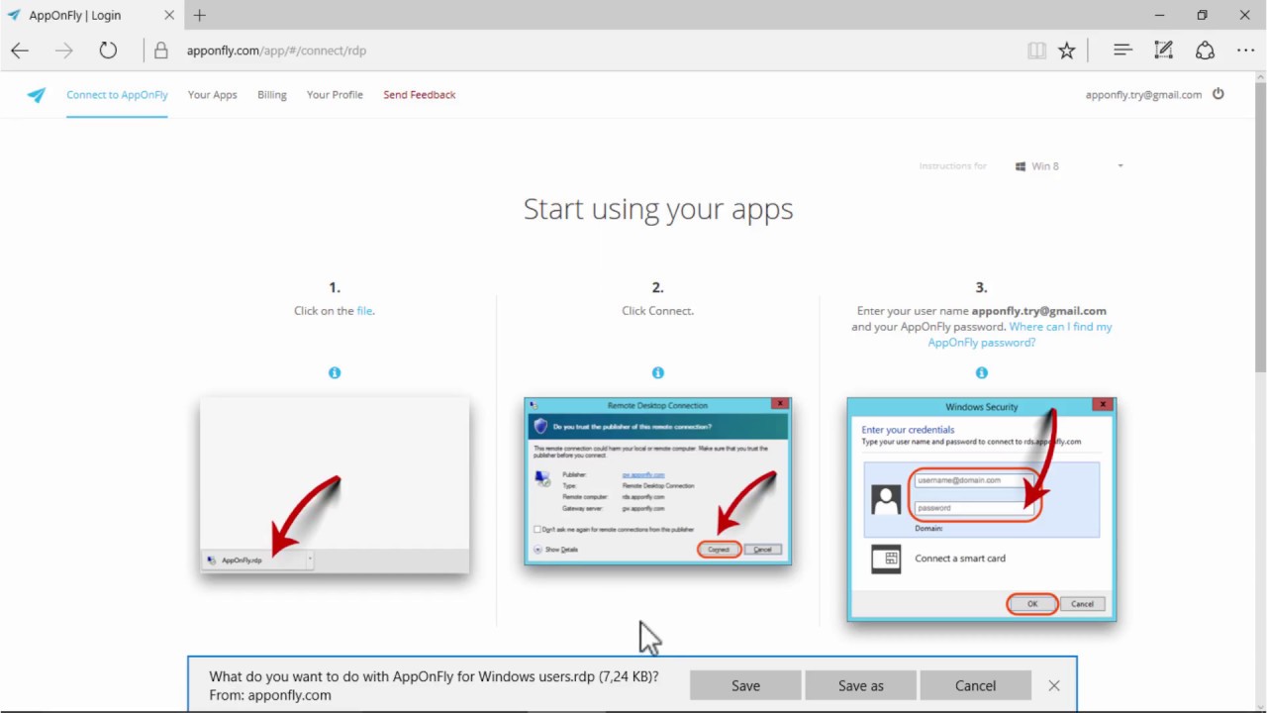1267x713 pixels.
Task: Open Your Profile menu item
Action: pos(335,95)
